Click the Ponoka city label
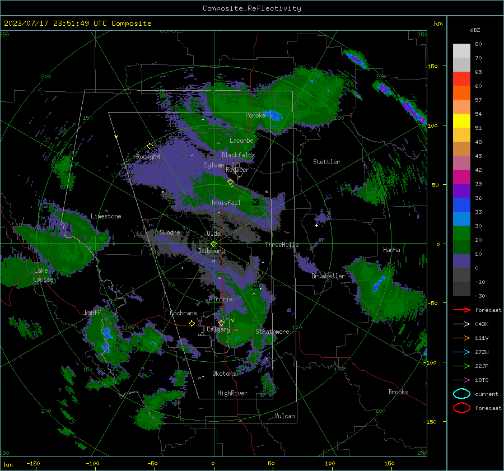This screenshot has width=504, height=471. click(x=255, y=115)
